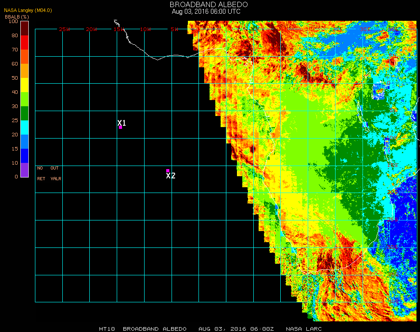Select the dark red 80-100% legend swatch
420x332 pixels.
[25, 28]
